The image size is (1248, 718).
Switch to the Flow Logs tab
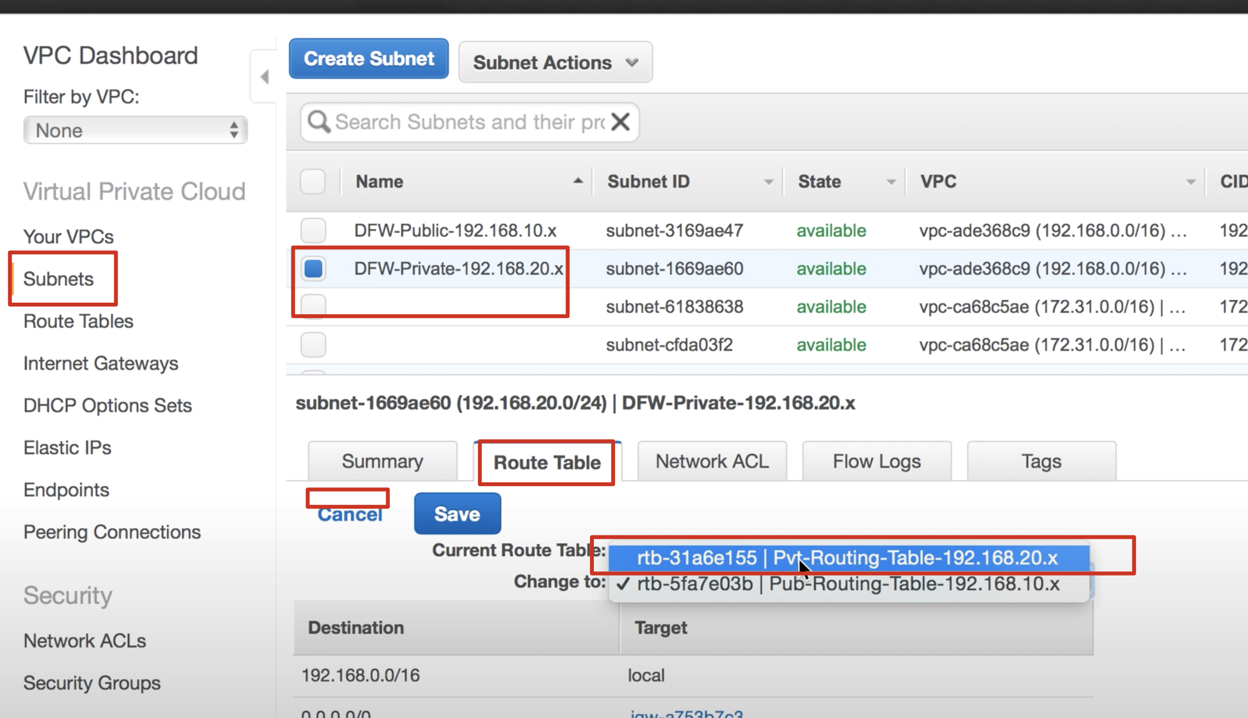point(877,461)
